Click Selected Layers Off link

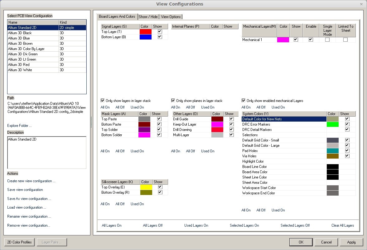[x=295, y=225]
